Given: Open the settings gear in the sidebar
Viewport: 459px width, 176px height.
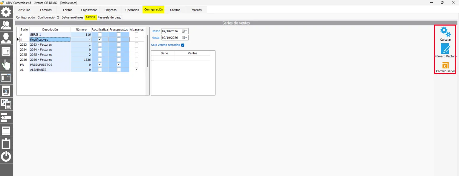Looking at the screenshot, I should coord(6,12).
